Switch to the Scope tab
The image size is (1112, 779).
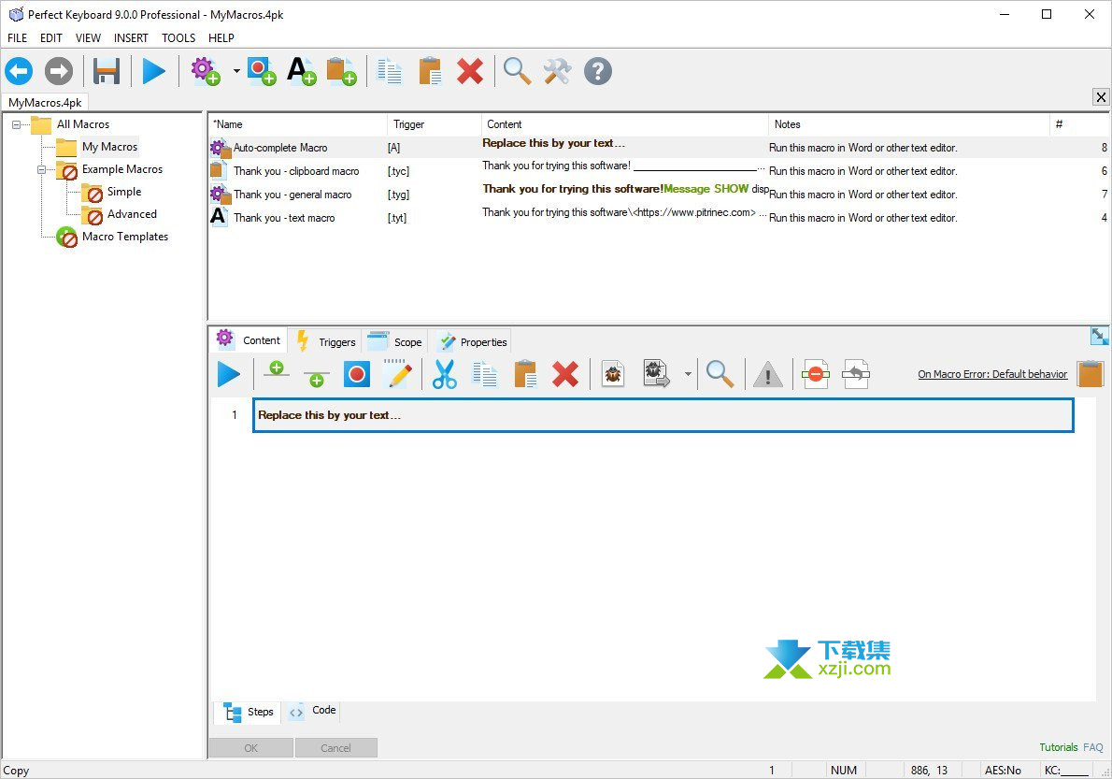tap(395, 342)
